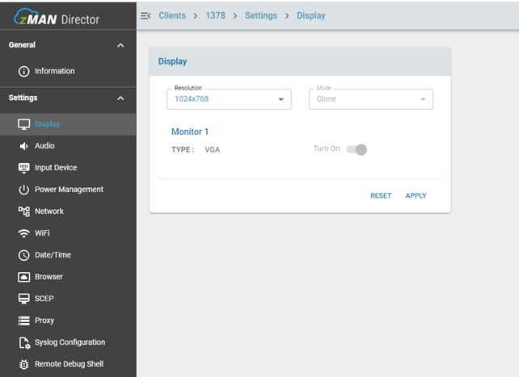Click the Display monitor icon
Viewport: 519px width, 377px height.
[23, 124]
